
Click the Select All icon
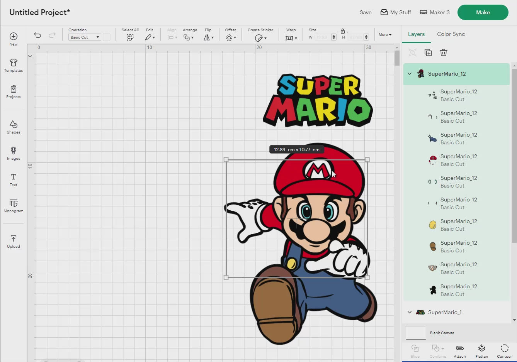click(x=130, y=37)
